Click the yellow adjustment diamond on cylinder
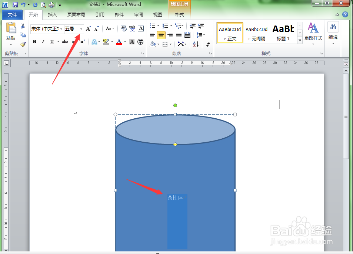Screen dimensions: 353x254 [x=175, y=144]
